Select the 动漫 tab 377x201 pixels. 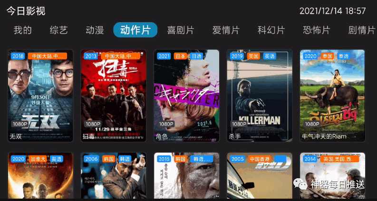95,30
